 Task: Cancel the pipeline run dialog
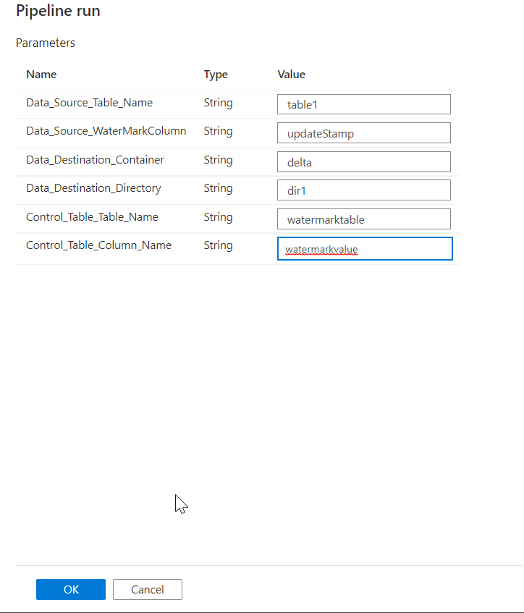(148, 589)
